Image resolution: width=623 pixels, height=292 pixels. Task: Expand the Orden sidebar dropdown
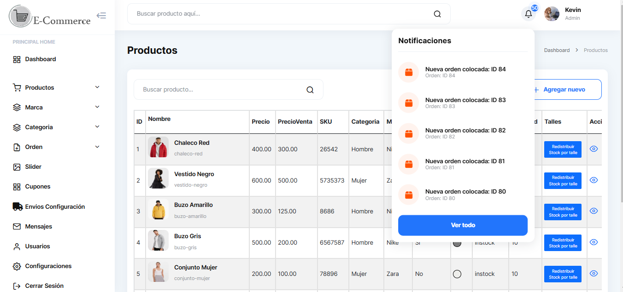pos(97,147)
